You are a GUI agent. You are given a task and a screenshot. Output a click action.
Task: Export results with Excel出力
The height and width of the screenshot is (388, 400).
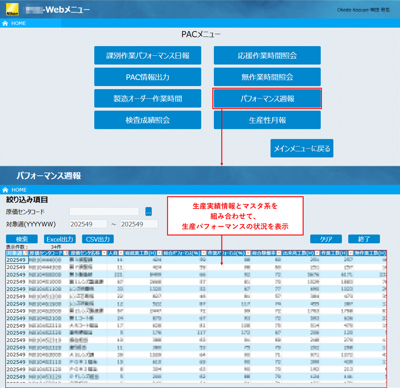(59, 239)
